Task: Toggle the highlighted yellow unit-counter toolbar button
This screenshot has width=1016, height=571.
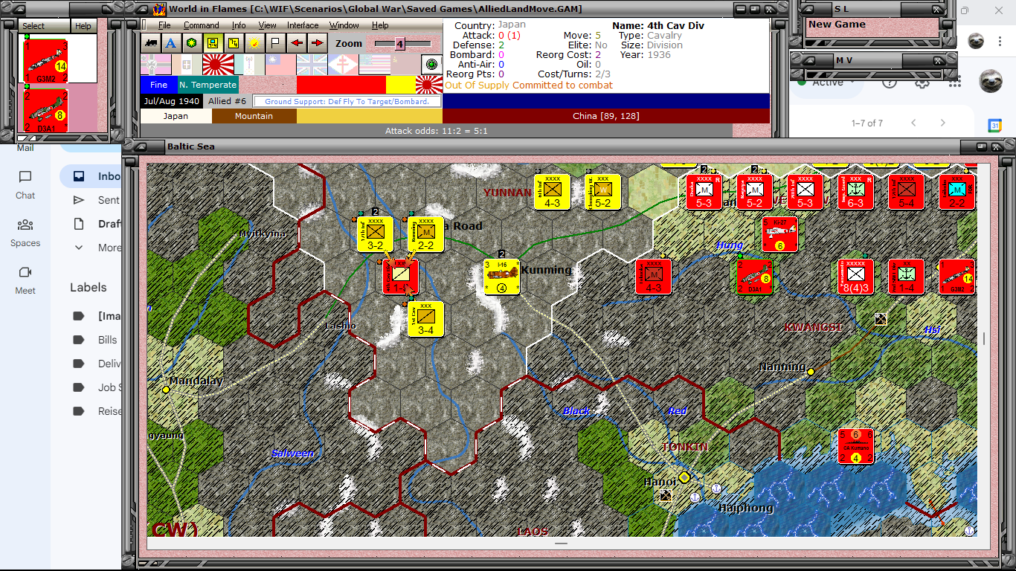Action: [213, 43]
